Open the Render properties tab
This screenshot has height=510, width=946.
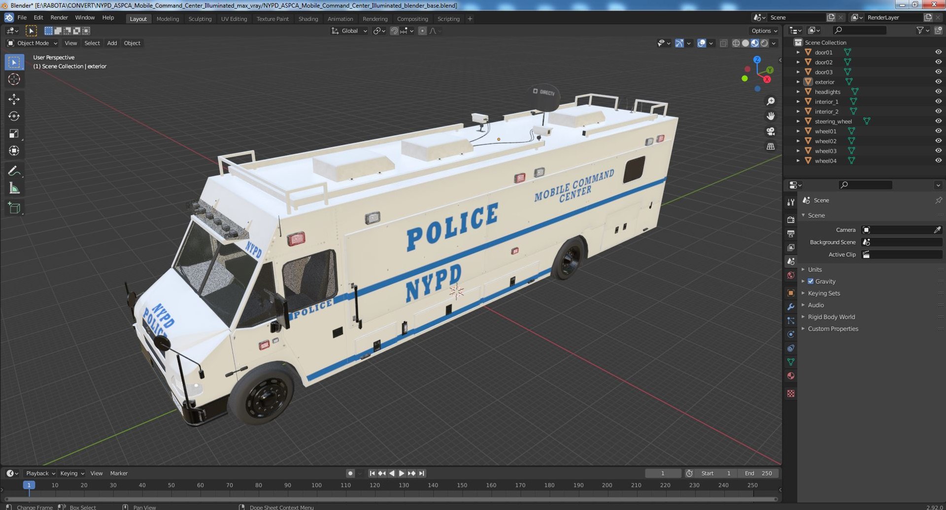point(791,220)
